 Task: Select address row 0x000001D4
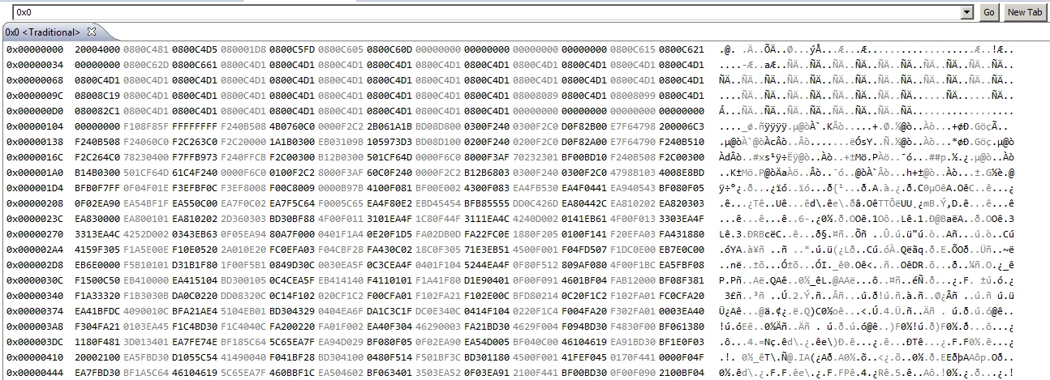(x=36, y=189)
